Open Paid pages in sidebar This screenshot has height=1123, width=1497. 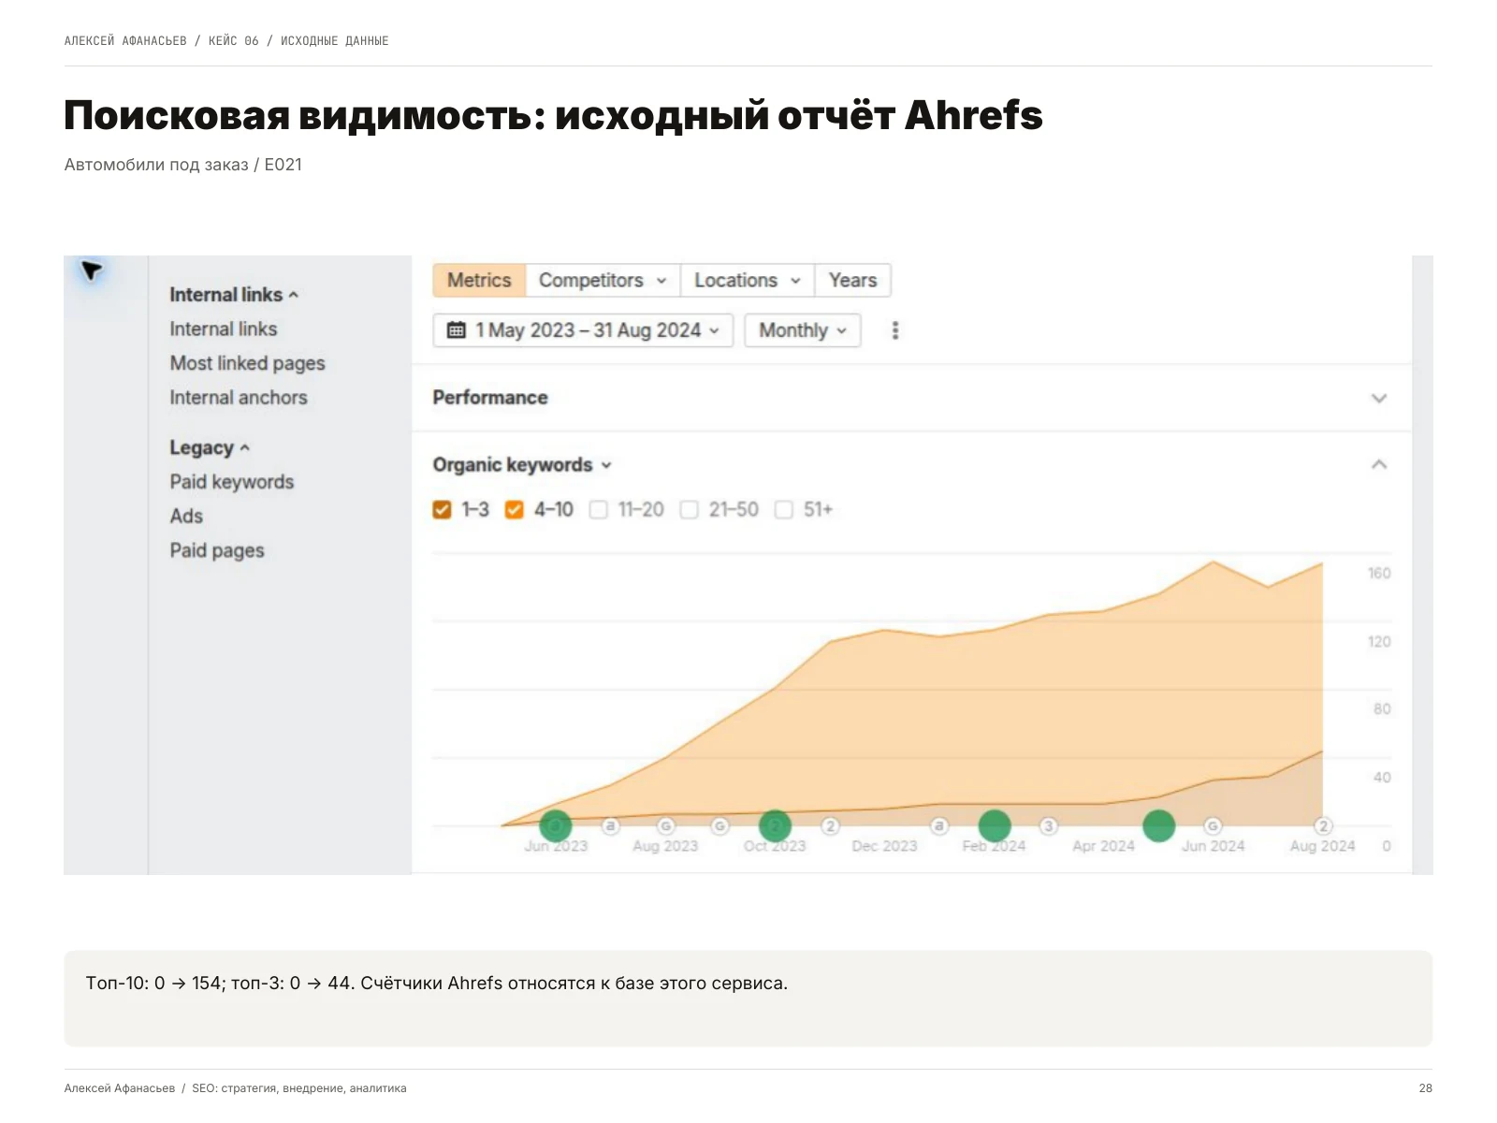217,550
